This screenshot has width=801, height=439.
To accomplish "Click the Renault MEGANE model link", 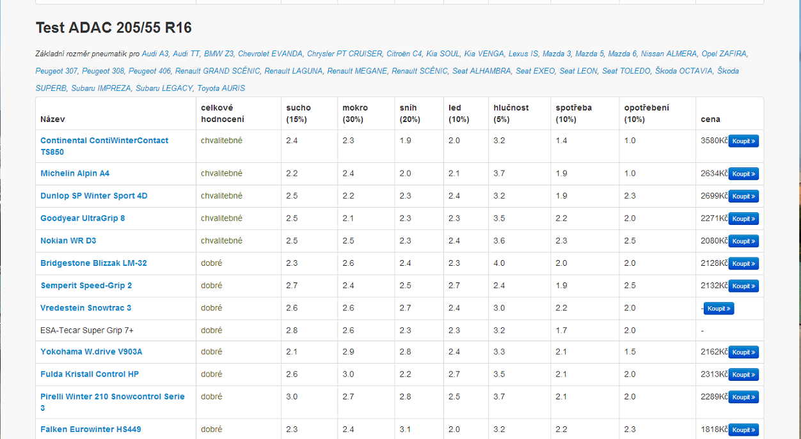I will [357, 71].
